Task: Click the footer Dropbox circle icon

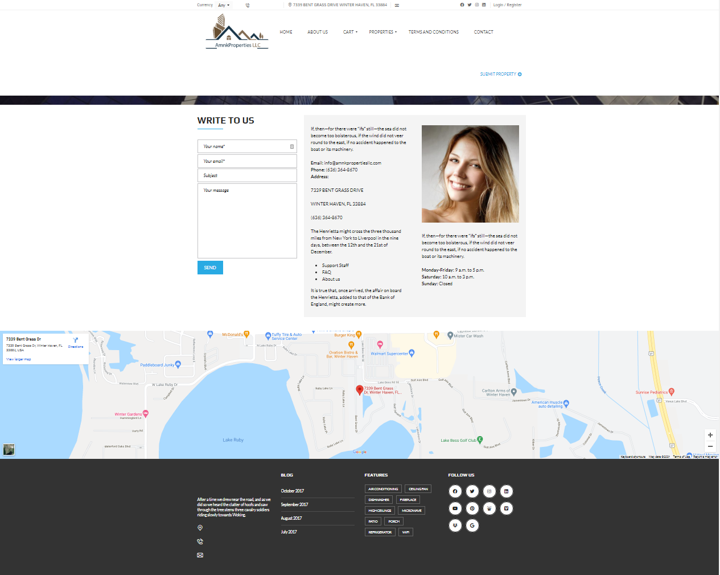Action: click(x=455, y=525)
